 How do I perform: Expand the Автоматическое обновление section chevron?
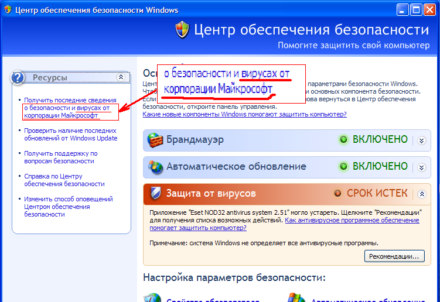click(x=421, y=167)
